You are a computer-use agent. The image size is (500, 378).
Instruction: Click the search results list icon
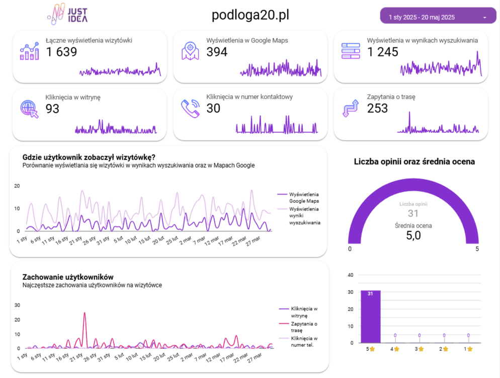tap(351, 51)
